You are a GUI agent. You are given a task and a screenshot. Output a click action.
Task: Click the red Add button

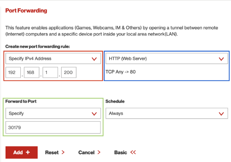coord(22,152)
